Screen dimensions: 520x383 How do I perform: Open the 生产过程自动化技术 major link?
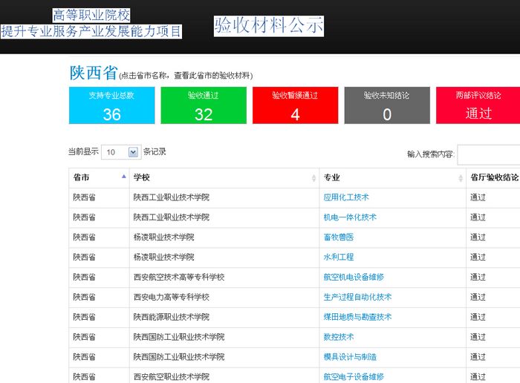tap(357, 297)
